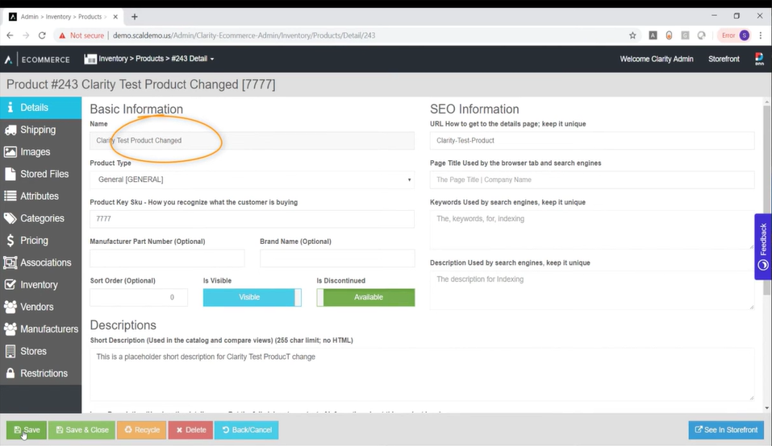Click the Sort Order field
The image size is (772, 446).
pos(139,297)
